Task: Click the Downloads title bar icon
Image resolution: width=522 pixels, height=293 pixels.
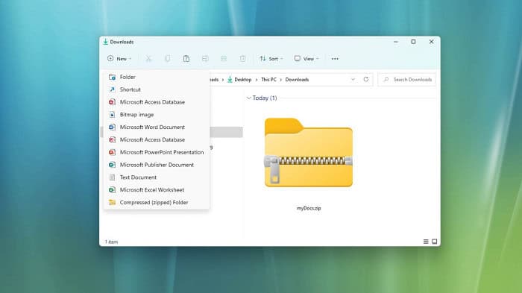Action: click(106, 42)
